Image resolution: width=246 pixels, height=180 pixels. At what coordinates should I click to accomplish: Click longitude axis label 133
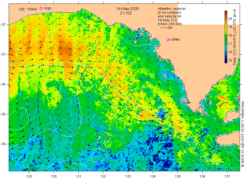pos(128,176)
